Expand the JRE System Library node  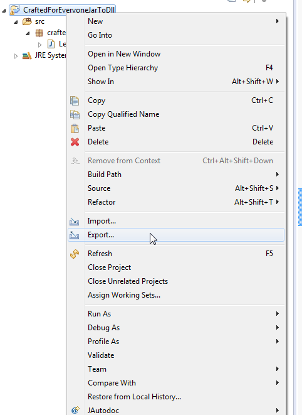tap(16, 56)
